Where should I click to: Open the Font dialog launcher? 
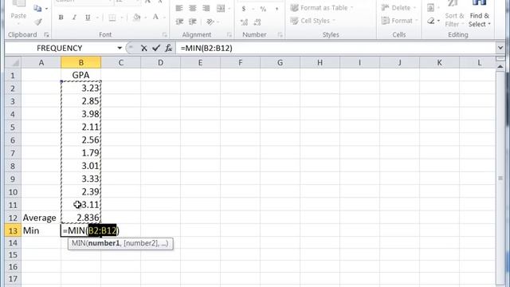[x=165, y=34]
